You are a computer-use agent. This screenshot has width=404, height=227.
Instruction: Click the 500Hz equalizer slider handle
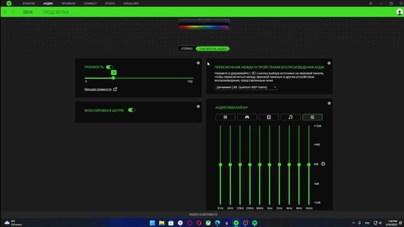click(259, 165)
